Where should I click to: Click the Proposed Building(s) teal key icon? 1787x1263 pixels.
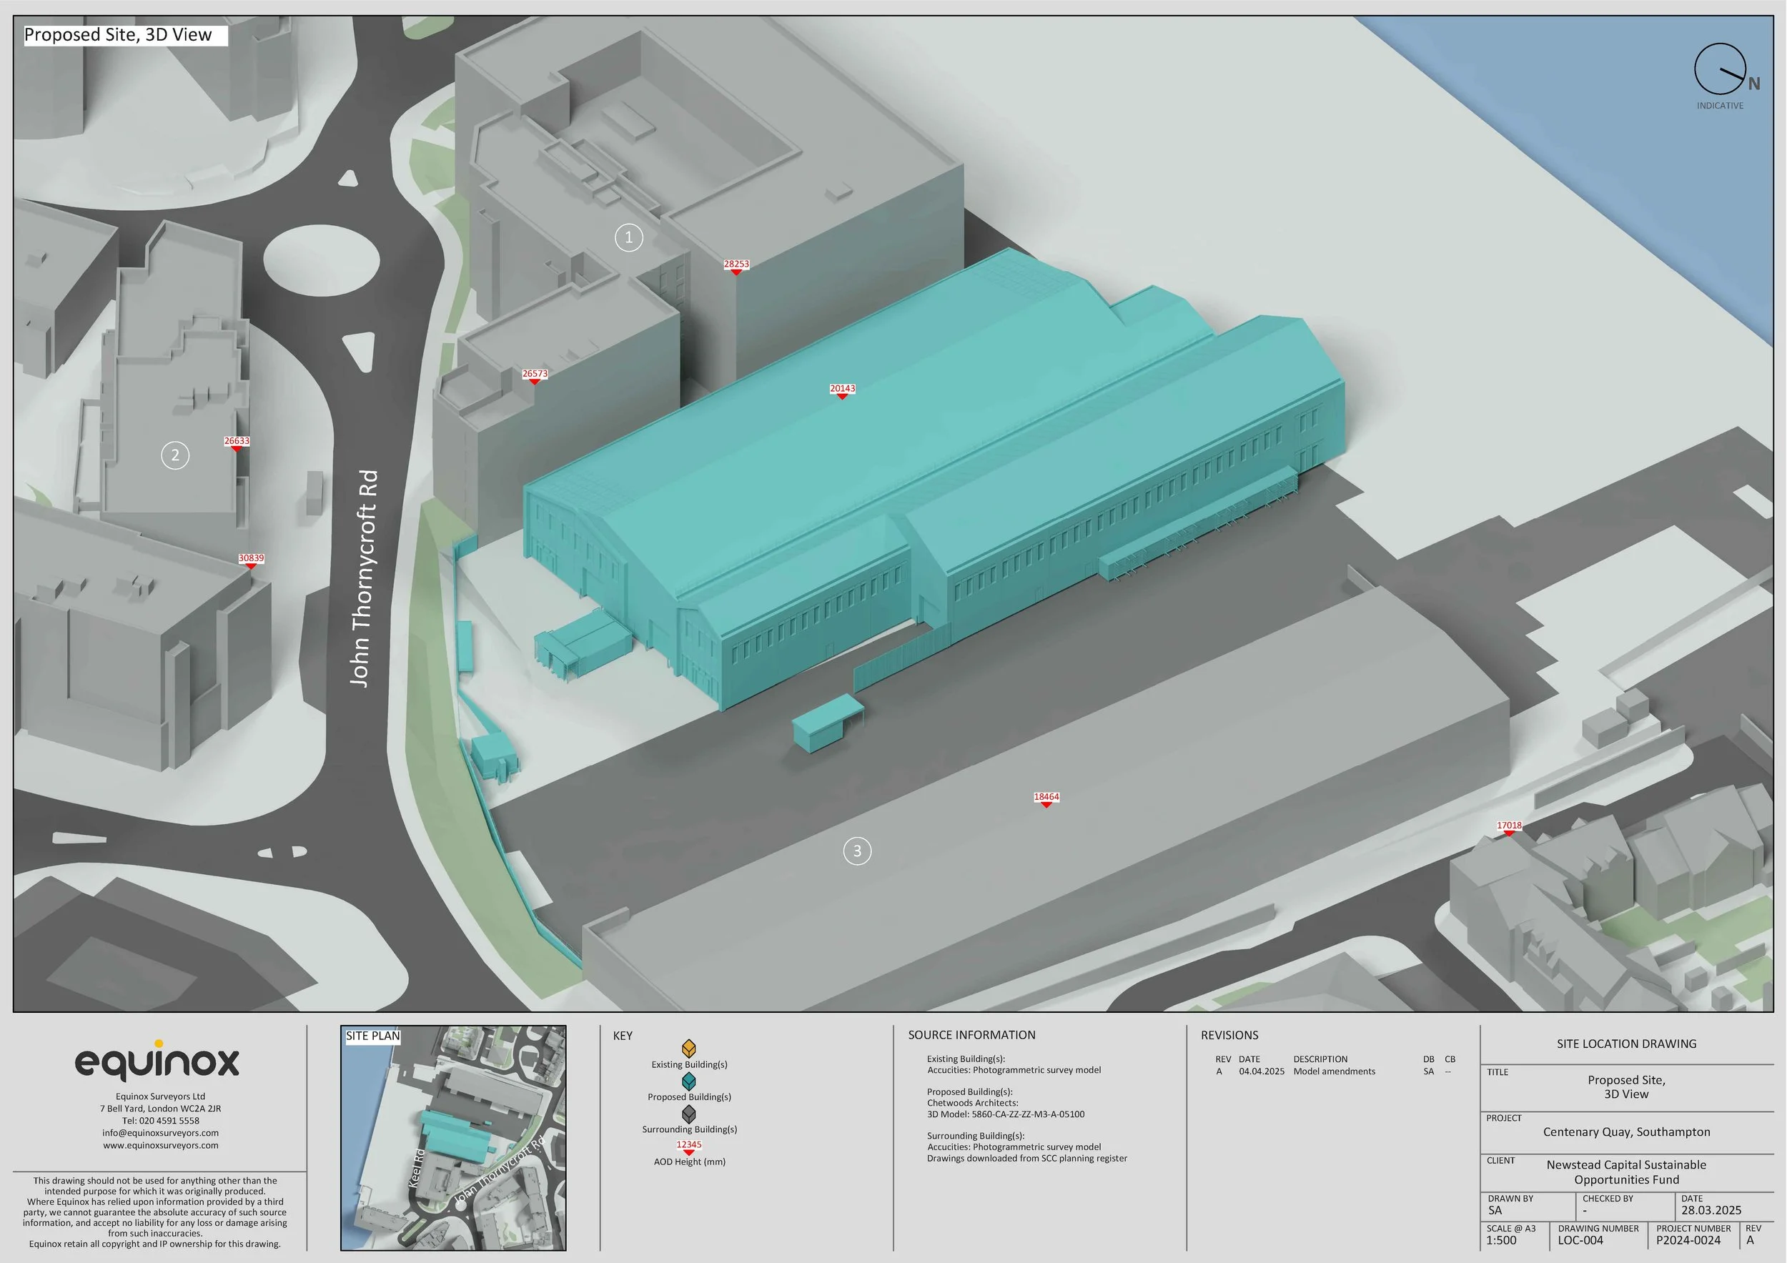coord(689,1081)
